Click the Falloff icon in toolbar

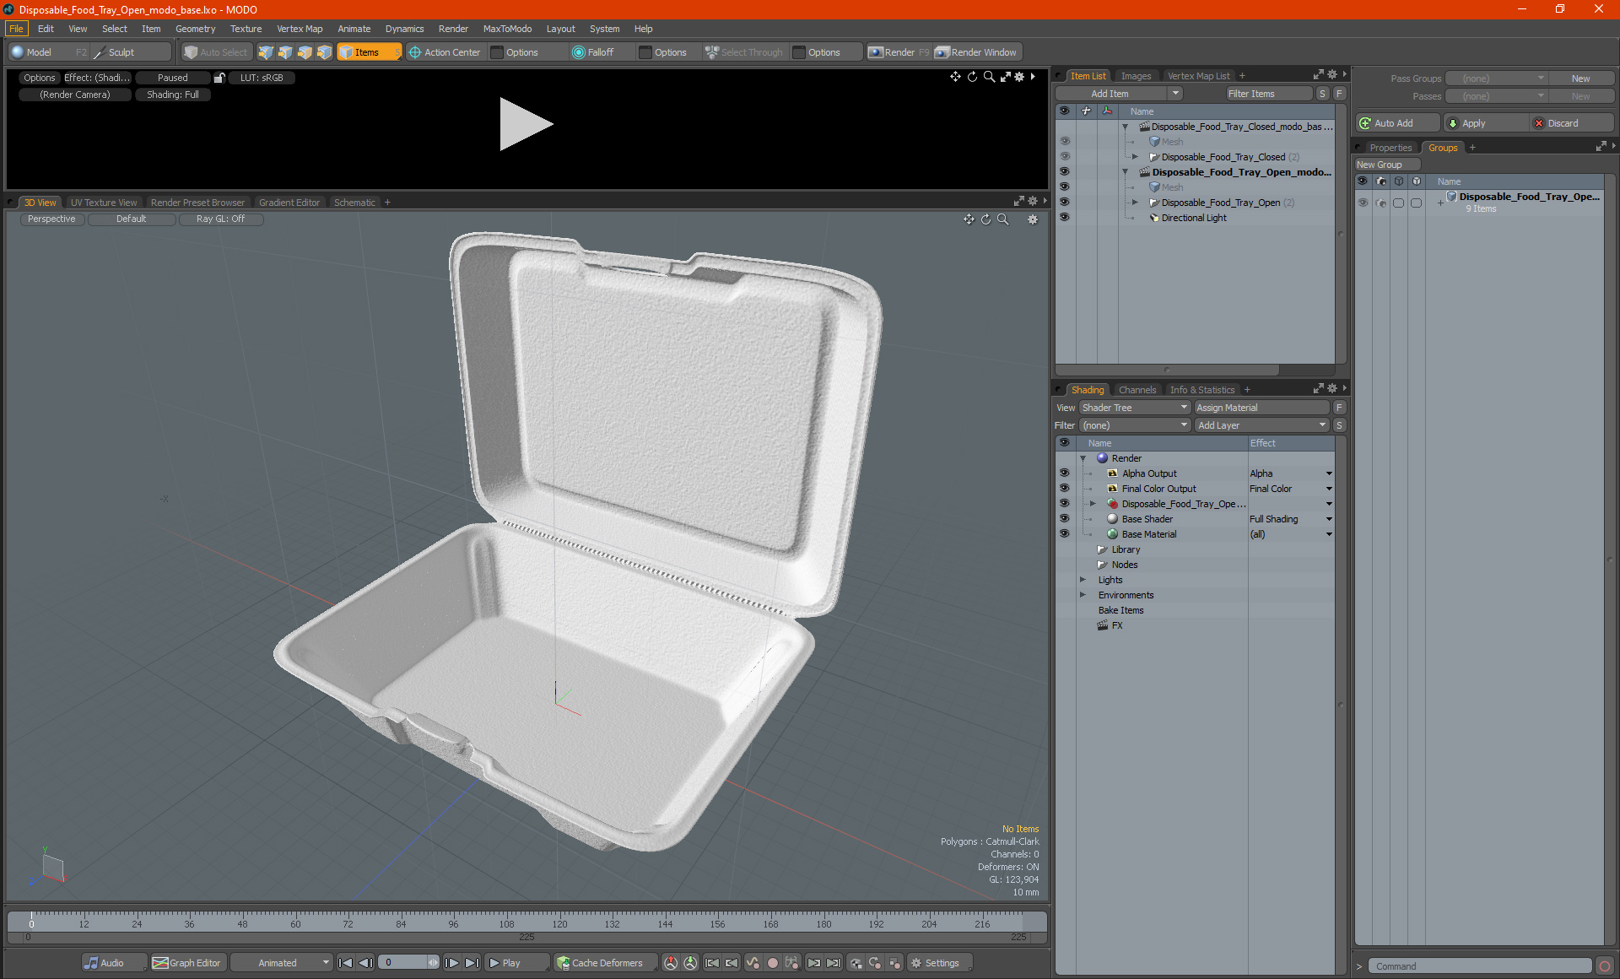578,52
